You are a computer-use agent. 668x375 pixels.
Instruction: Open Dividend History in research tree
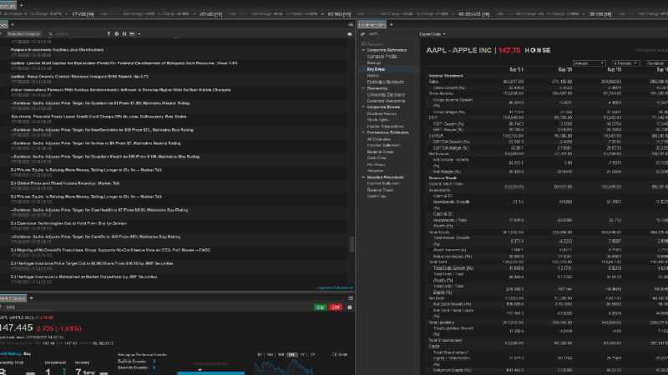pos(382,114)
